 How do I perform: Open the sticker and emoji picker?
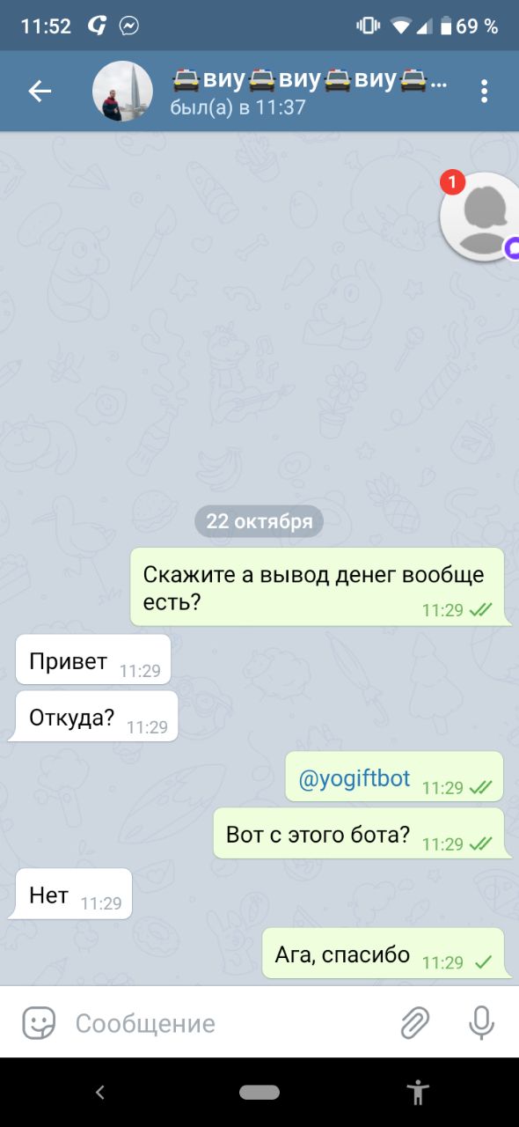click(39, 1022)
